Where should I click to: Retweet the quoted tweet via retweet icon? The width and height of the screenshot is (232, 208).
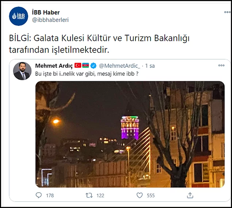89,195
